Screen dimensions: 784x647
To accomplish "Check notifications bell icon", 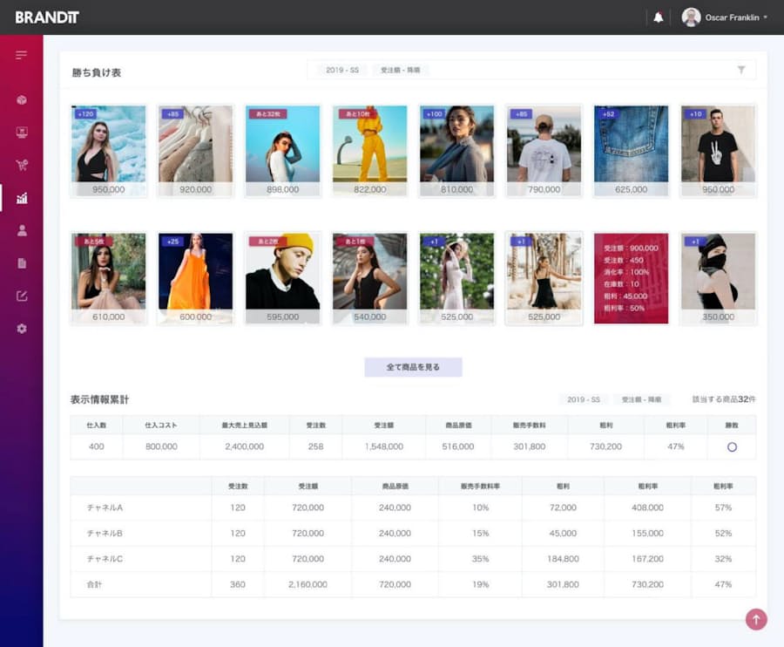I will (659, 17).
